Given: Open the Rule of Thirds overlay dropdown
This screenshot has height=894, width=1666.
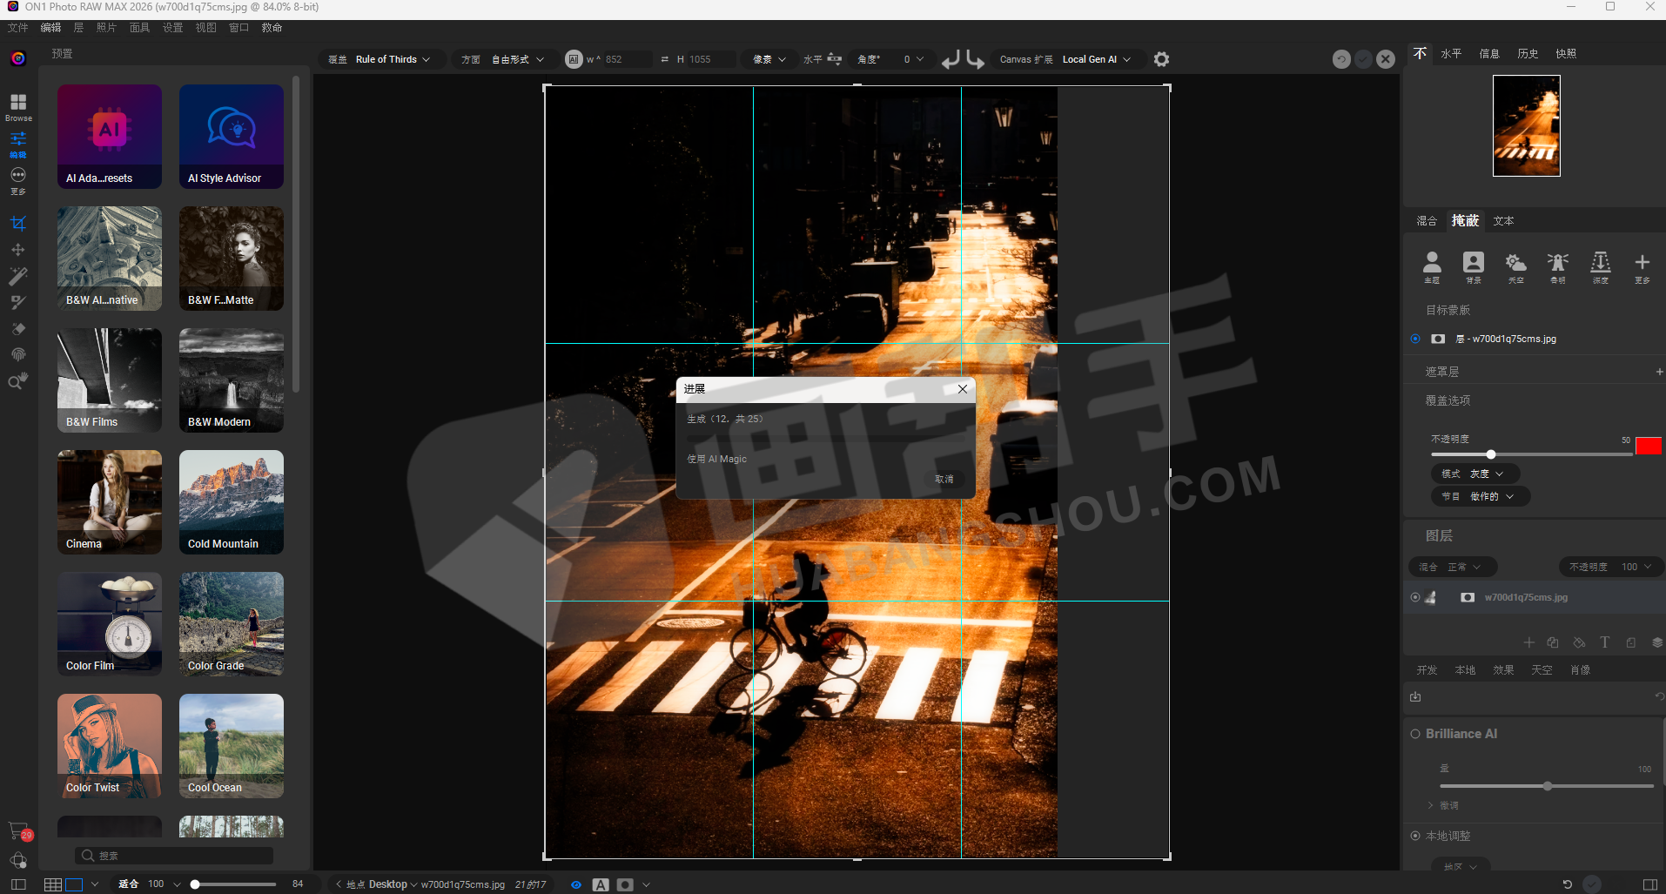Looking at the screenshot, I should click(393, 59).
